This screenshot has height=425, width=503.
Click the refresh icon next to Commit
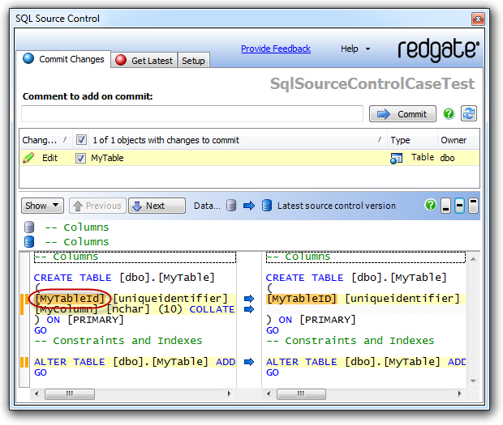pyautogui.click(x=469, y=113)
